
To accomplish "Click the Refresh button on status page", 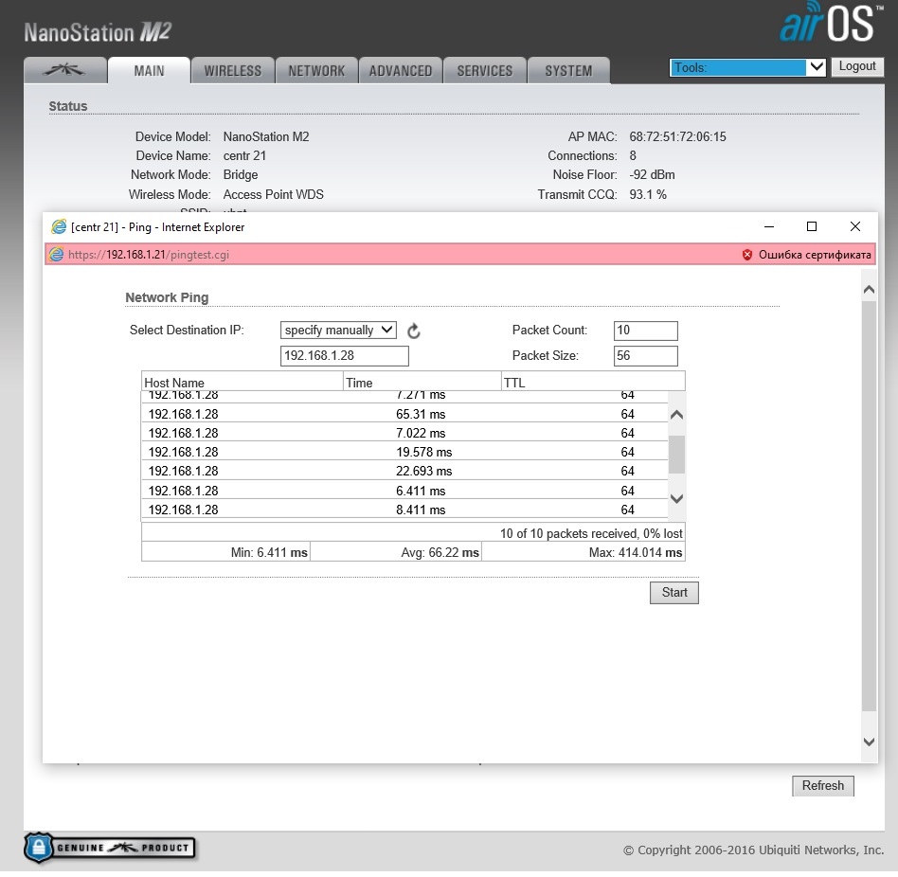I will click(x=823, y=785).
